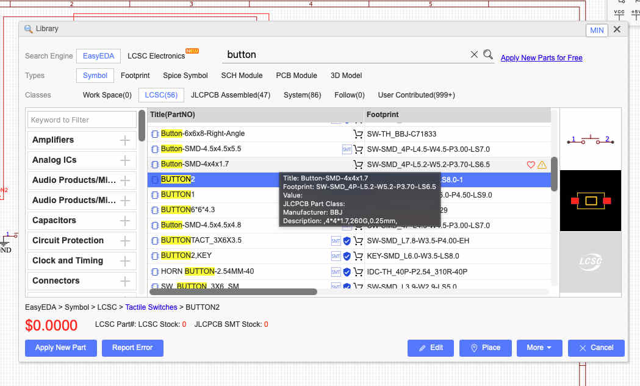
Task: Select JLCPCB Assembled(47) class
Action: (231, 95)
